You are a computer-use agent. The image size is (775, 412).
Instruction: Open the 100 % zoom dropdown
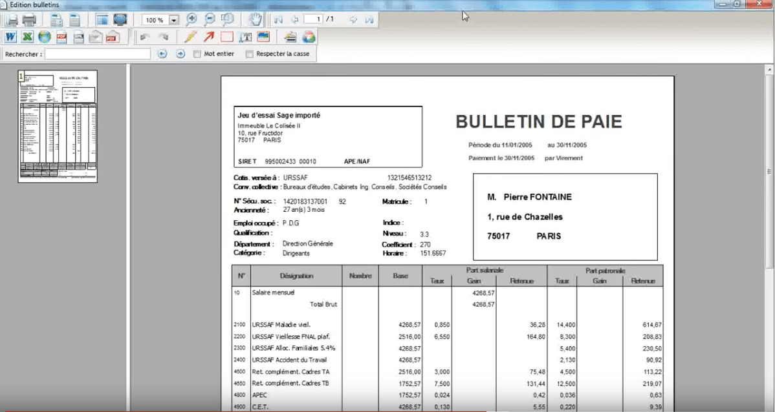click(174, 20)
